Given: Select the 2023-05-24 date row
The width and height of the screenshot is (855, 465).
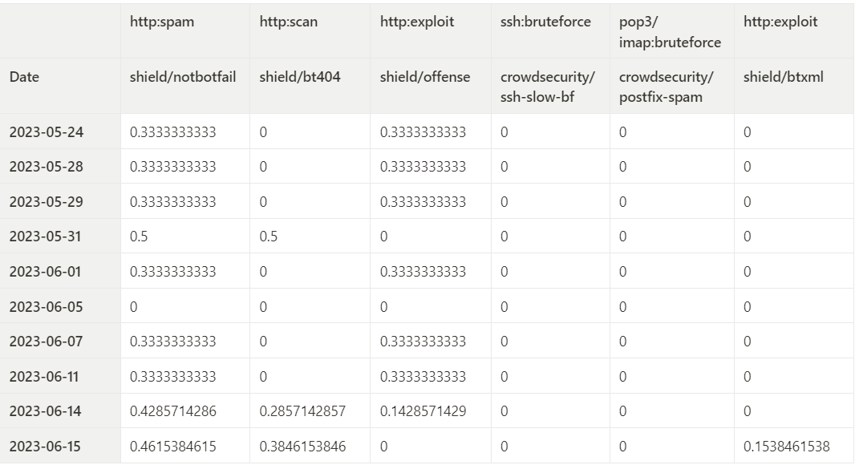Looking at the screenshot, I should point(47,132).
